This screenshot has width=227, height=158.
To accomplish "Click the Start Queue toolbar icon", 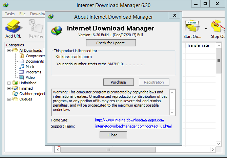I will tap(192, 26).
